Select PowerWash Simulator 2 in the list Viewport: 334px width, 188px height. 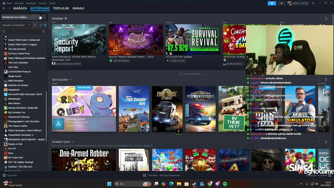click(x=21, y=135)
